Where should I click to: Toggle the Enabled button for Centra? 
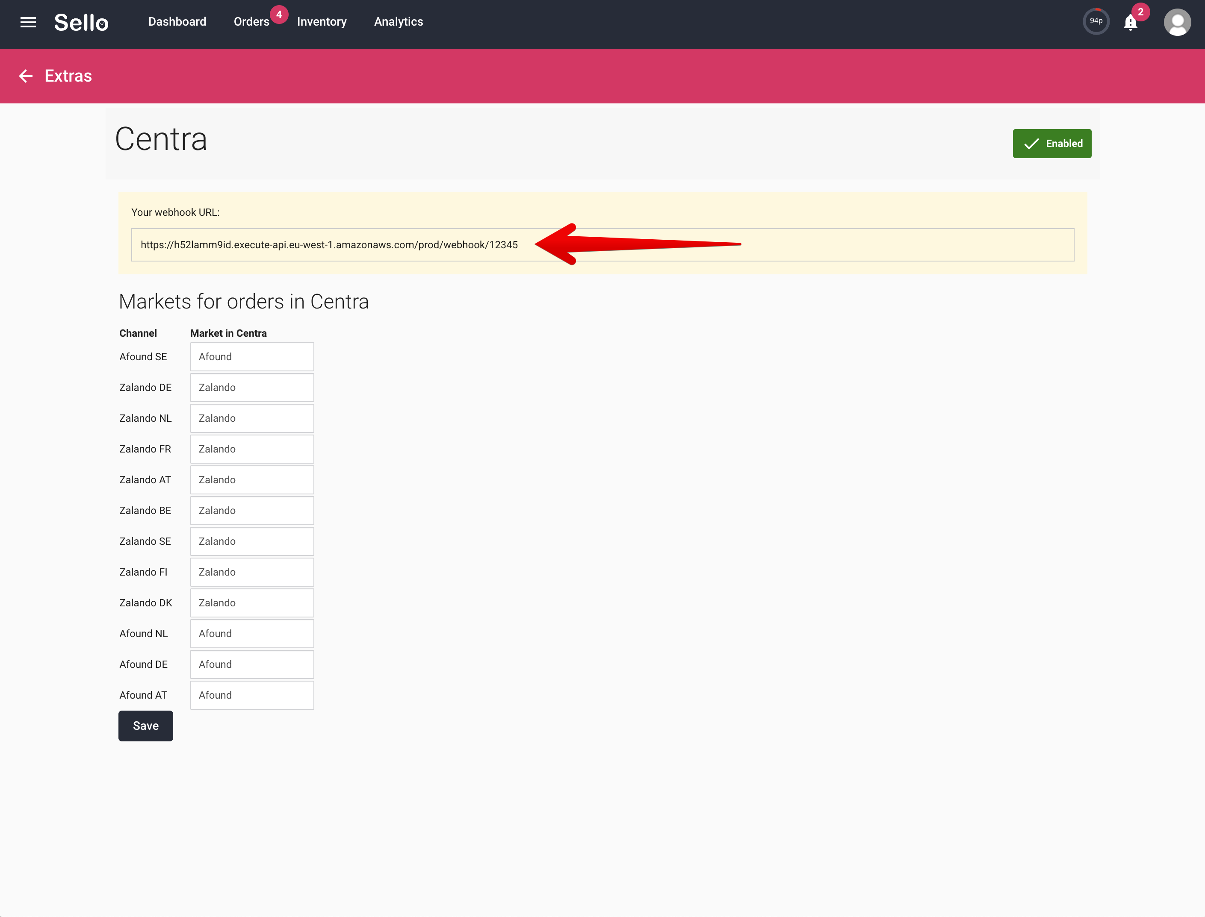coord(1052,144)
